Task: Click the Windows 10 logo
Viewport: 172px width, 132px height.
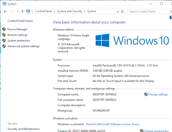Action: point(132,40)
